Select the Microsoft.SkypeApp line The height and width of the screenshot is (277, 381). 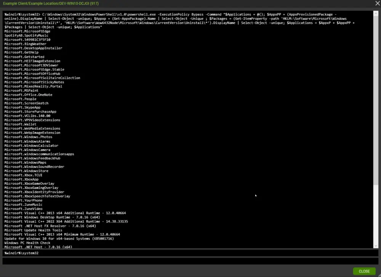[x=22, y=107]
